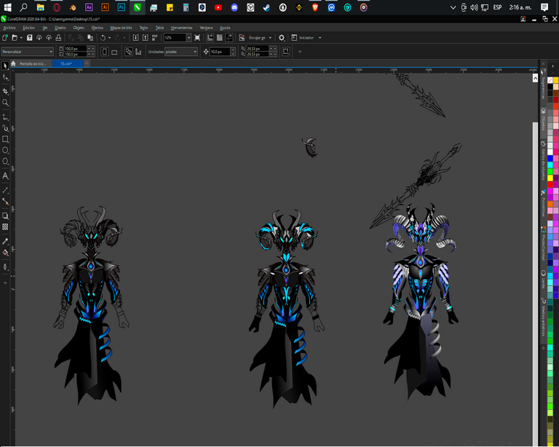
Task: Expand the Open folder dropdown arrow
Action: coord(21,37)
